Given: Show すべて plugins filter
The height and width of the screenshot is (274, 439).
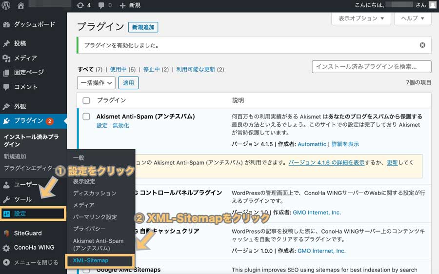Looking at the screenshot, I should (86, 69).
